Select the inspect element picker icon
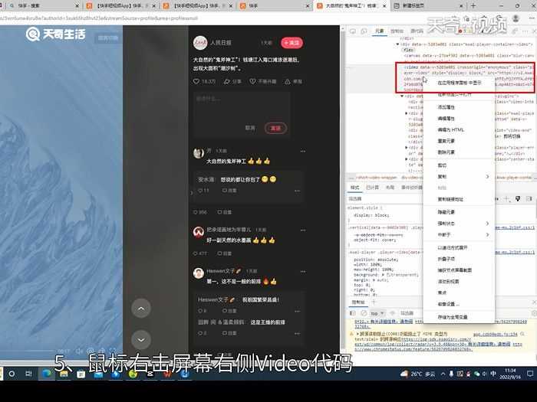 pyautogui.click(x=352, y=31)
